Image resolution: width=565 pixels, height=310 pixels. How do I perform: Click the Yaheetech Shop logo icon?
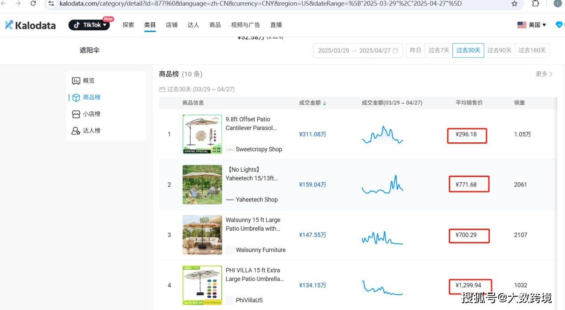click(x=230, y=200)
